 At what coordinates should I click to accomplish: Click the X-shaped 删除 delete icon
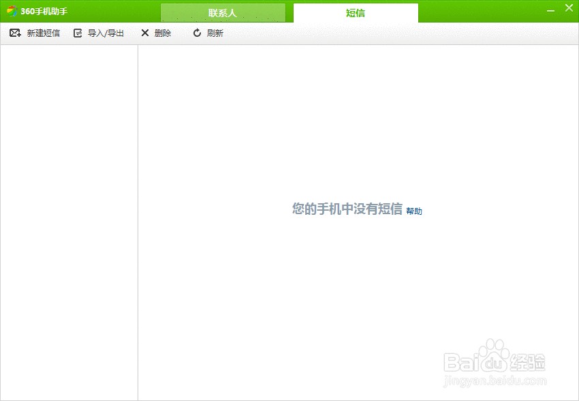[x=144, y=32]
